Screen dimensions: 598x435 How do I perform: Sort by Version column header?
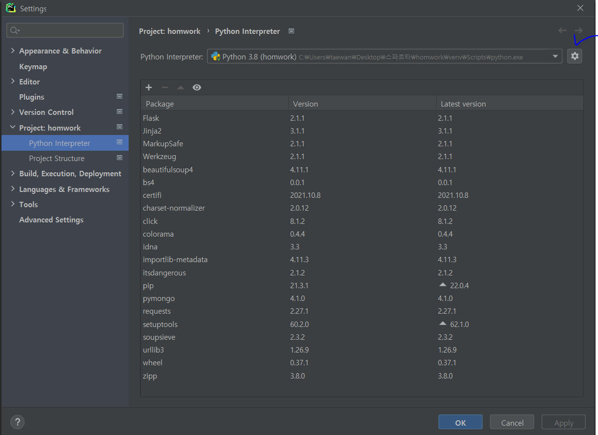[362, 104]
